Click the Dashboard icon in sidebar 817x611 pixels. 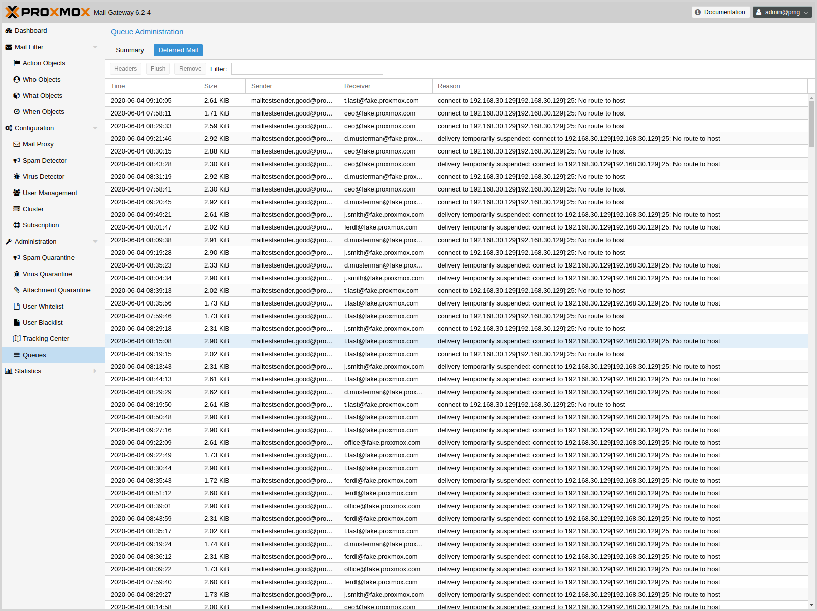coord(9,31)
